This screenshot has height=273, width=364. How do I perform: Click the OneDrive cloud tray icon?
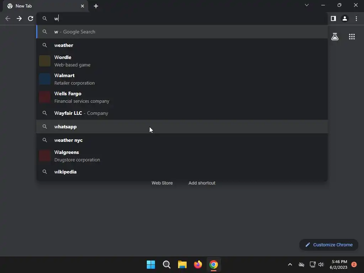(301, 264)
